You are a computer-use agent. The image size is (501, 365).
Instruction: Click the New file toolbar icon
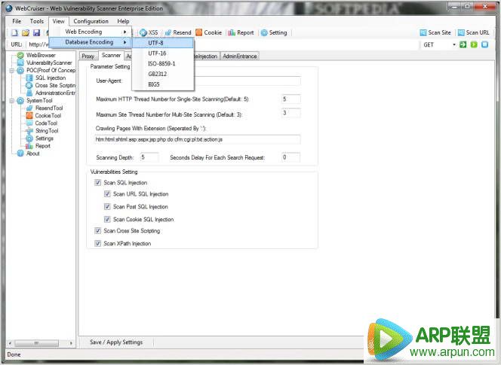click(x=14, y=33)
